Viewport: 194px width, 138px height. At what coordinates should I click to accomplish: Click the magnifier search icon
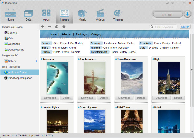152,27
